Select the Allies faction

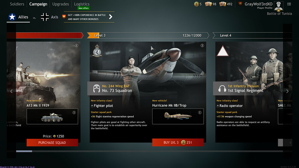click(18, 17)
